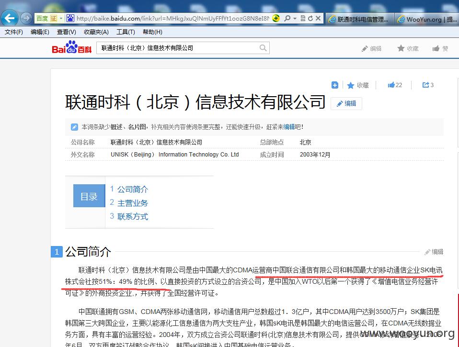The height and width of the screenshot is (347, 459).
Task: Click the blue plus icon above the title
Action: point(334,85)
